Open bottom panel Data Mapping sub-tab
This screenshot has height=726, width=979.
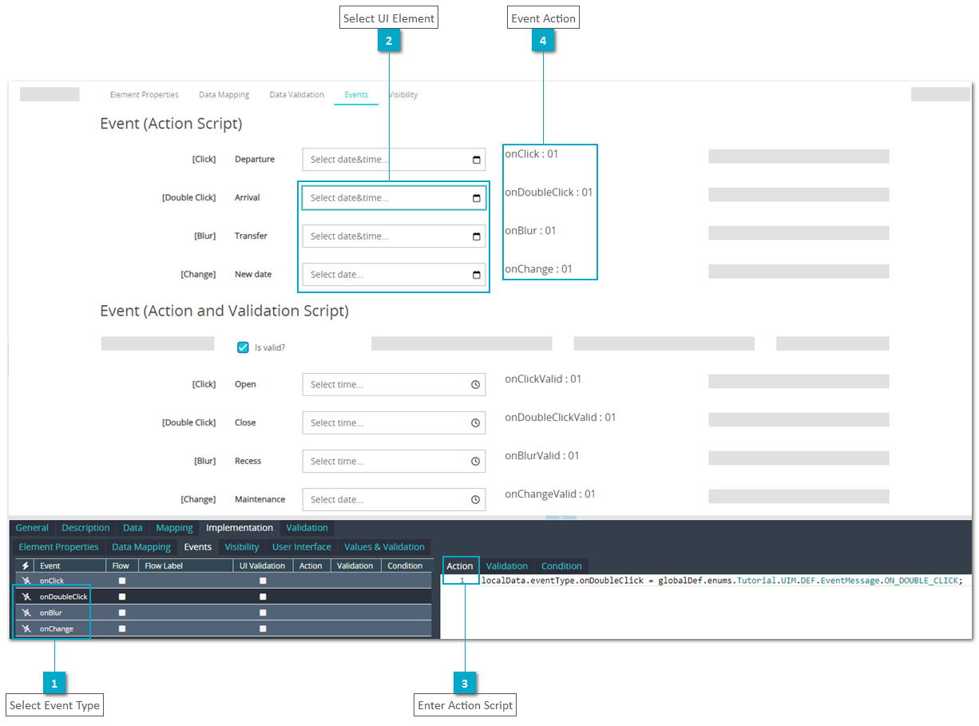pos(141,547)
